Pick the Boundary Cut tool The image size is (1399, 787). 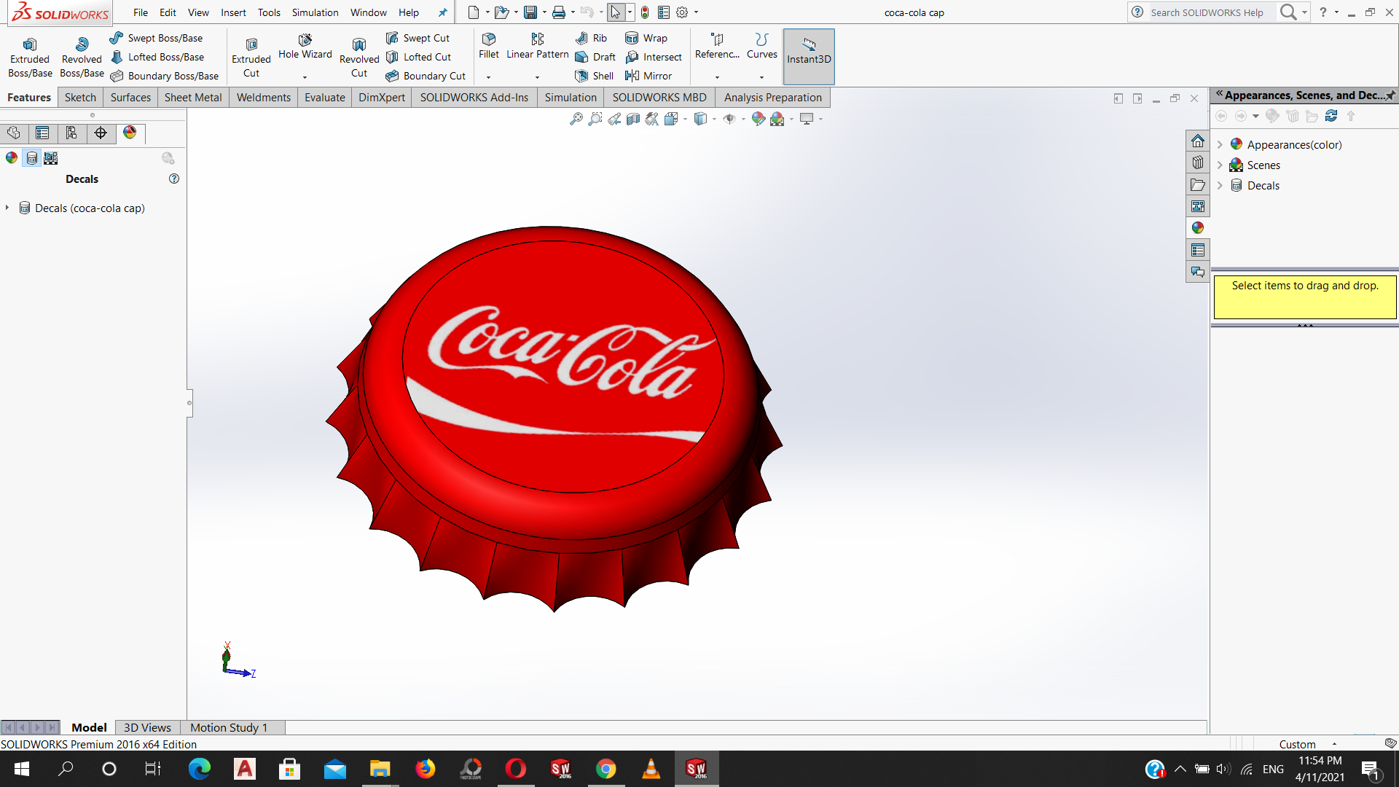426,76
